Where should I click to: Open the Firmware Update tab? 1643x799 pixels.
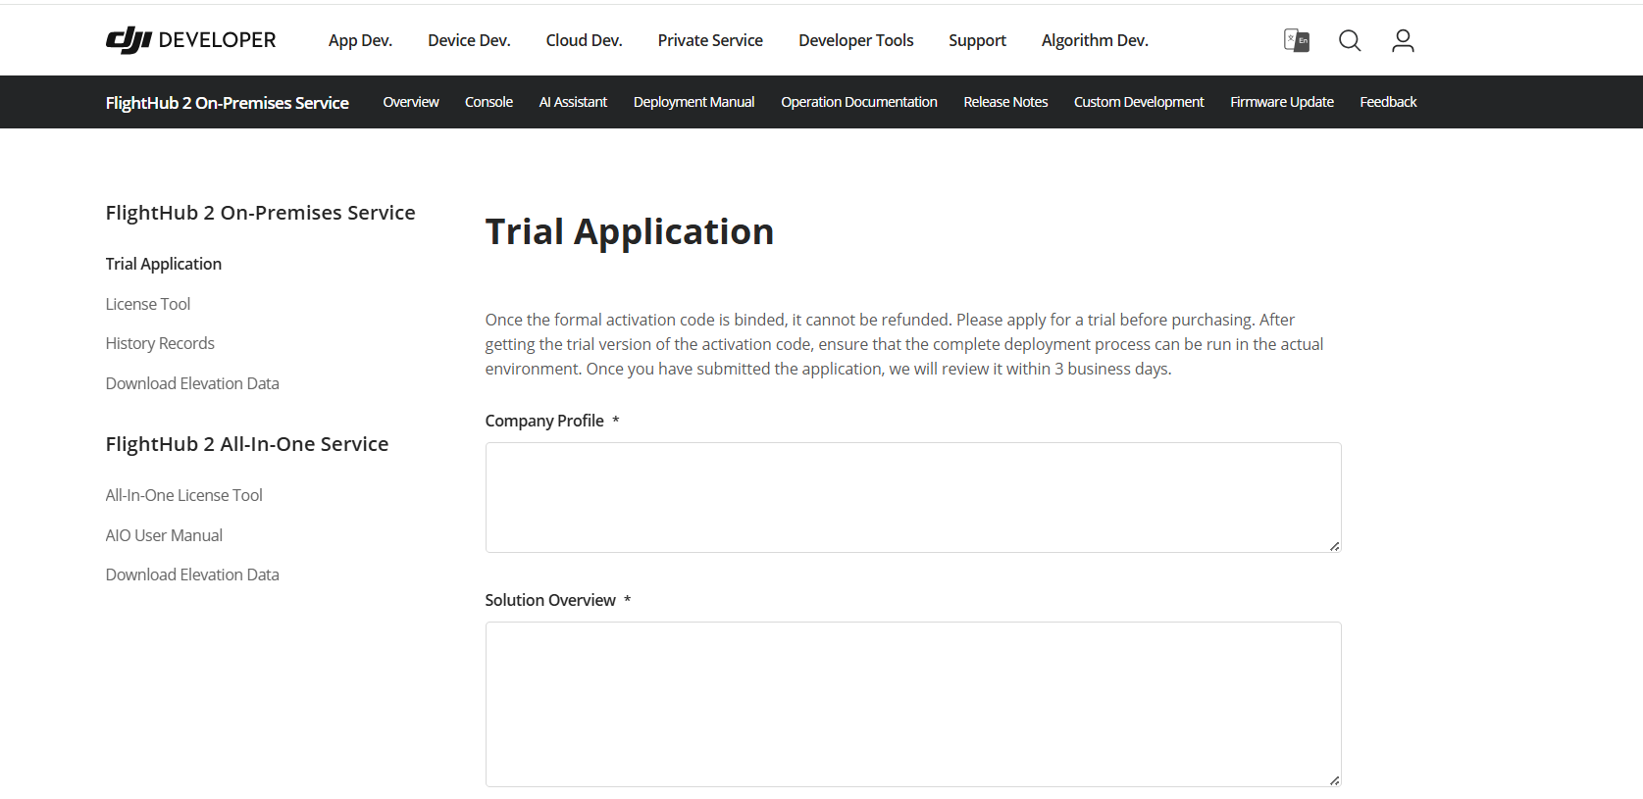click(x=1282, y=102)
